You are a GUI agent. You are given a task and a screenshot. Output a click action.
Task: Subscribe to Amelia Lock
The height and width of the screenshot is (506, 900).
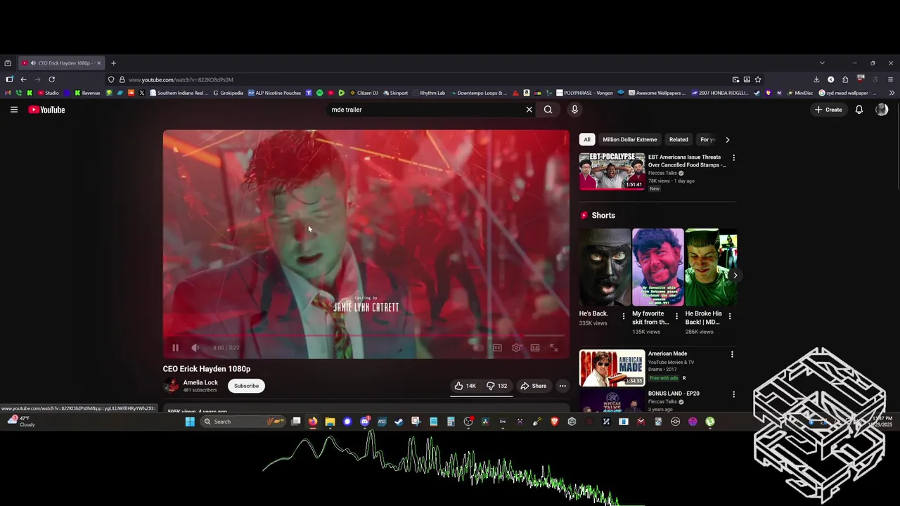coord(246,386)
